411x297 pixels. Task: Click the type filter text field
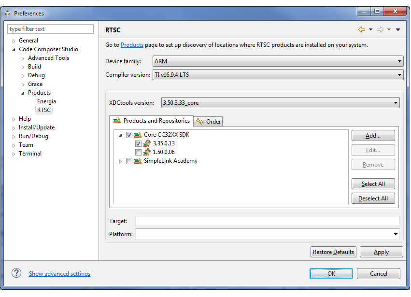tap(50, 29)
